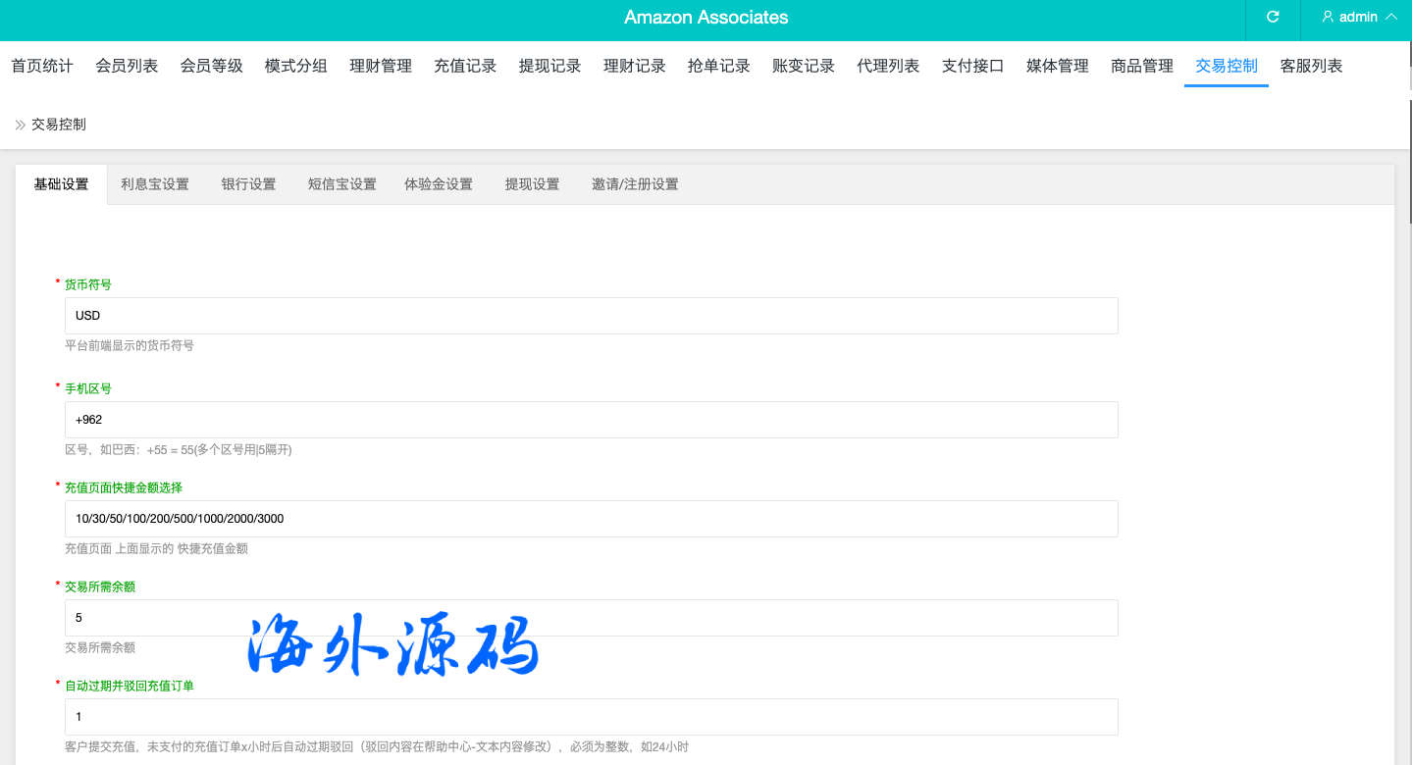Open the 商品管理 menu
Screen dimensions: 1412x765
click(1141, 66)
